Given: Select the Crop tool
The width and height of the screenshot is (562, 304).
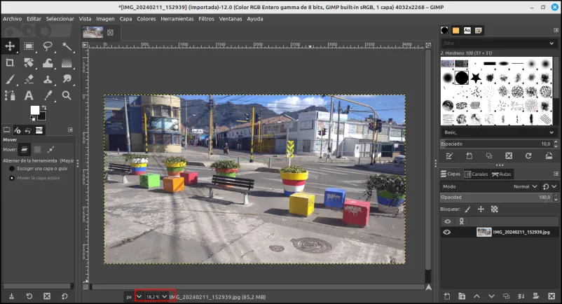Looking at the screenshot, I should (10, 63).
